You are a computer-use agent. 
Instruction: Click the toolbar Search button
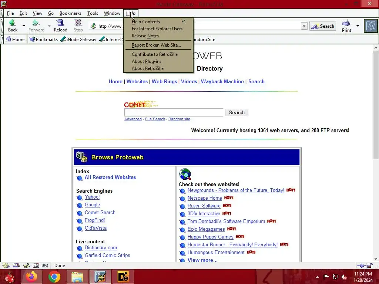[323, 26]
